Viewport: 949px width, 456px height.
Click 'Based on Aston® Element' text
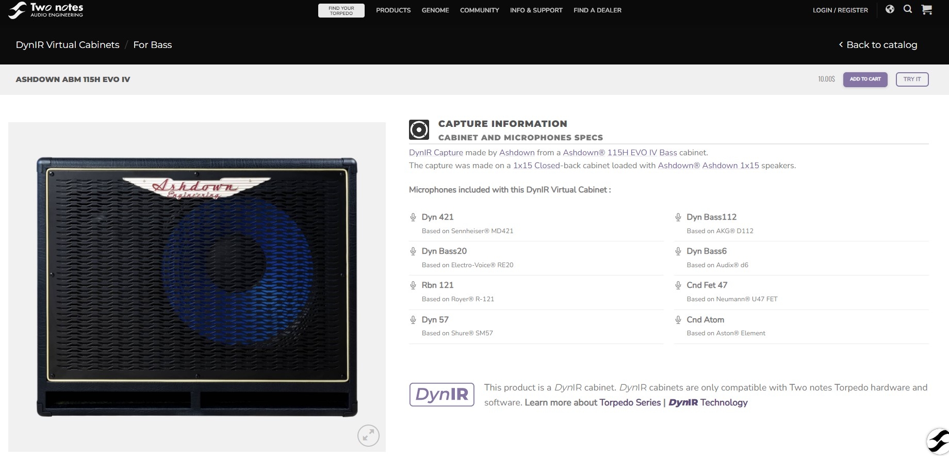(x=726, y=333)
